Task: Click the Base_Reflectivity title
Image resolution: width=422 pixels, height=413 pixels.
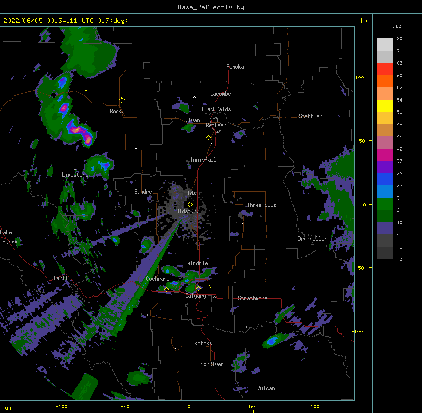Action: click(x=211, y=7)
